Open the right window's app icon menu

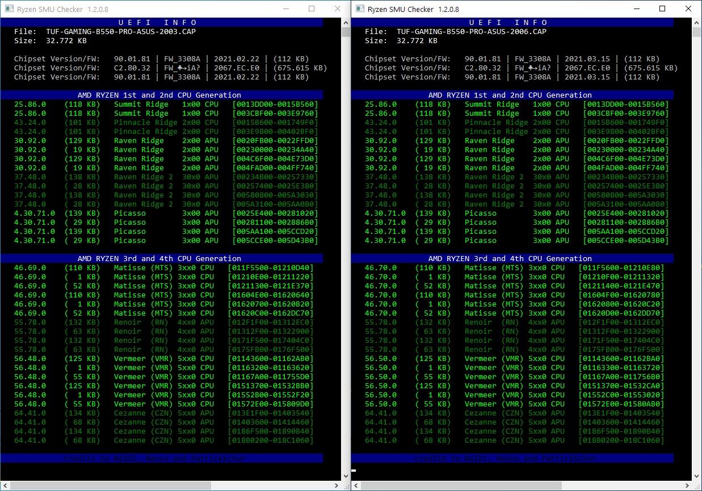coord(360,9)
